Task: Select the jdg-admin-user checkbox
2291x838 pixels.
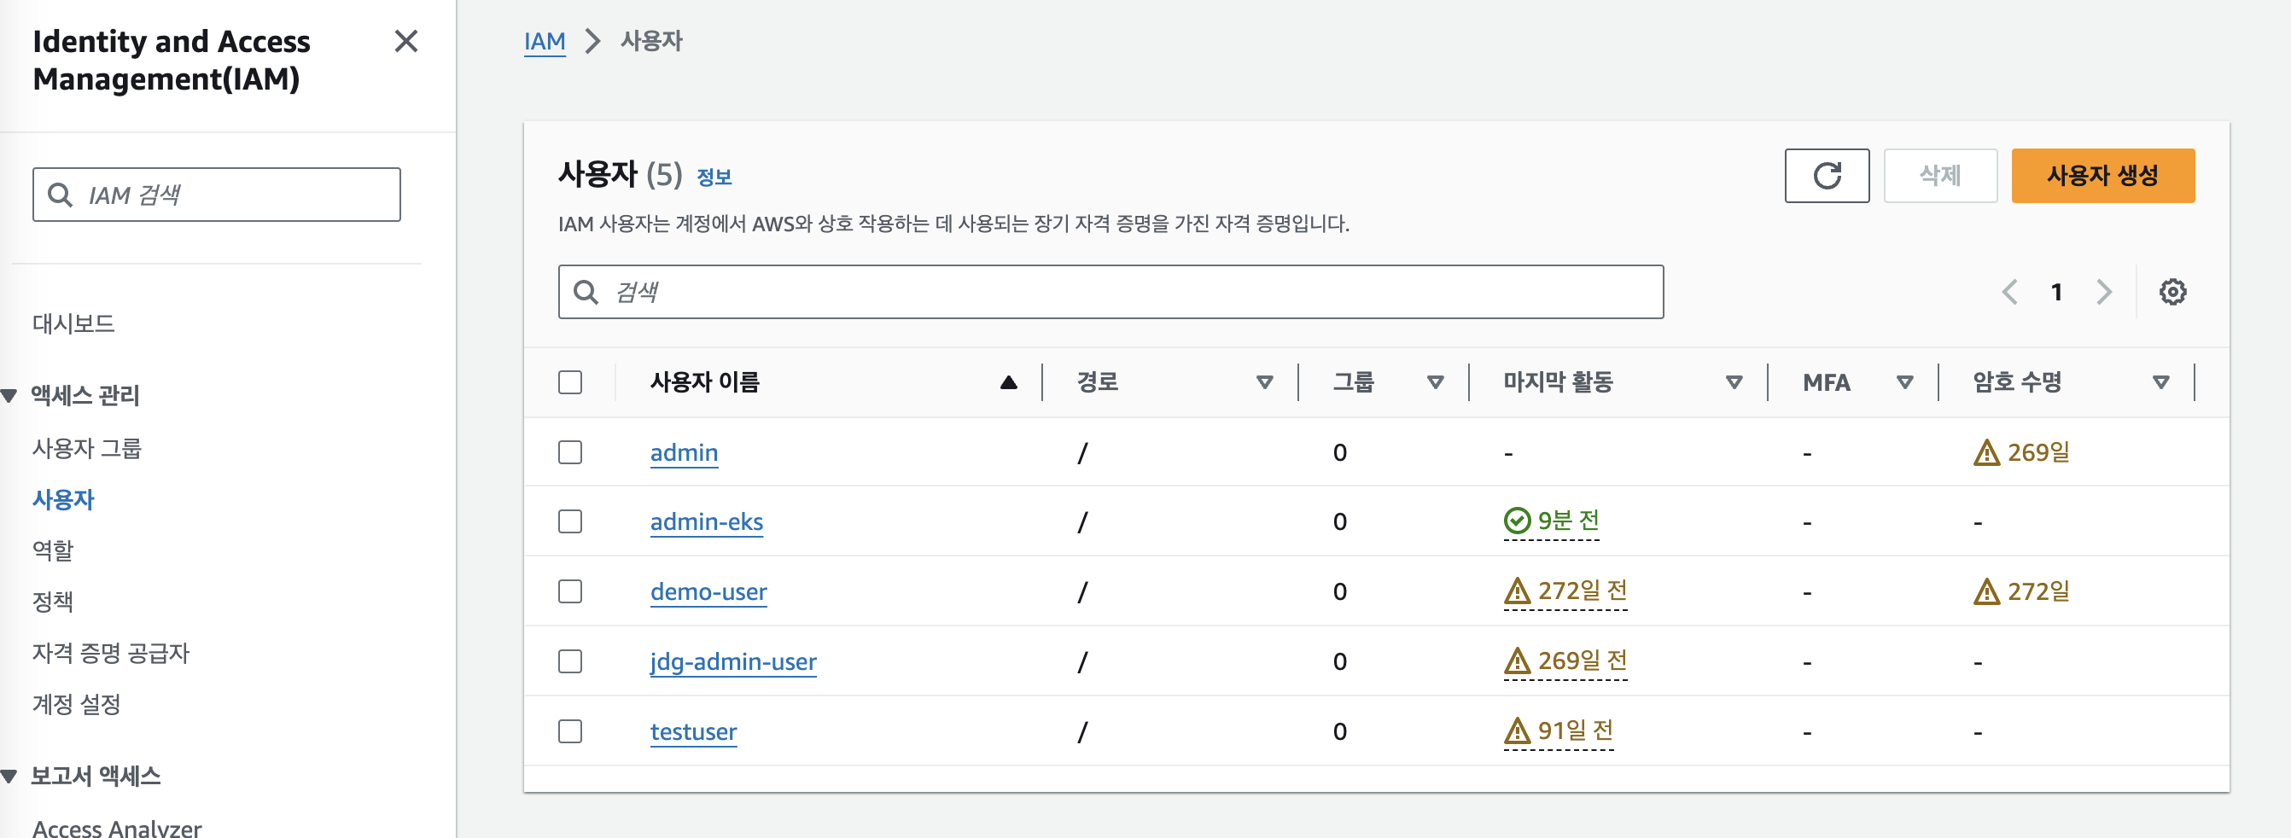Action: [570, 662]
